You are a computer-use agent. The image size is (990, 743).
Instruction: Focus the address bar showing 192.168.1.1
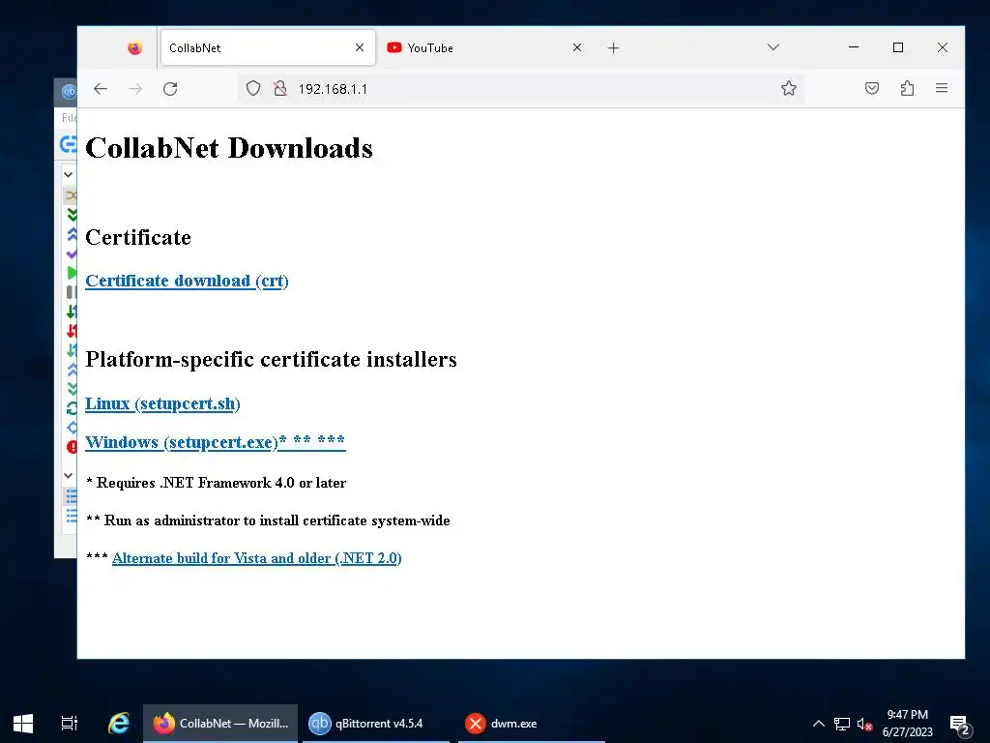click(521, 88)
